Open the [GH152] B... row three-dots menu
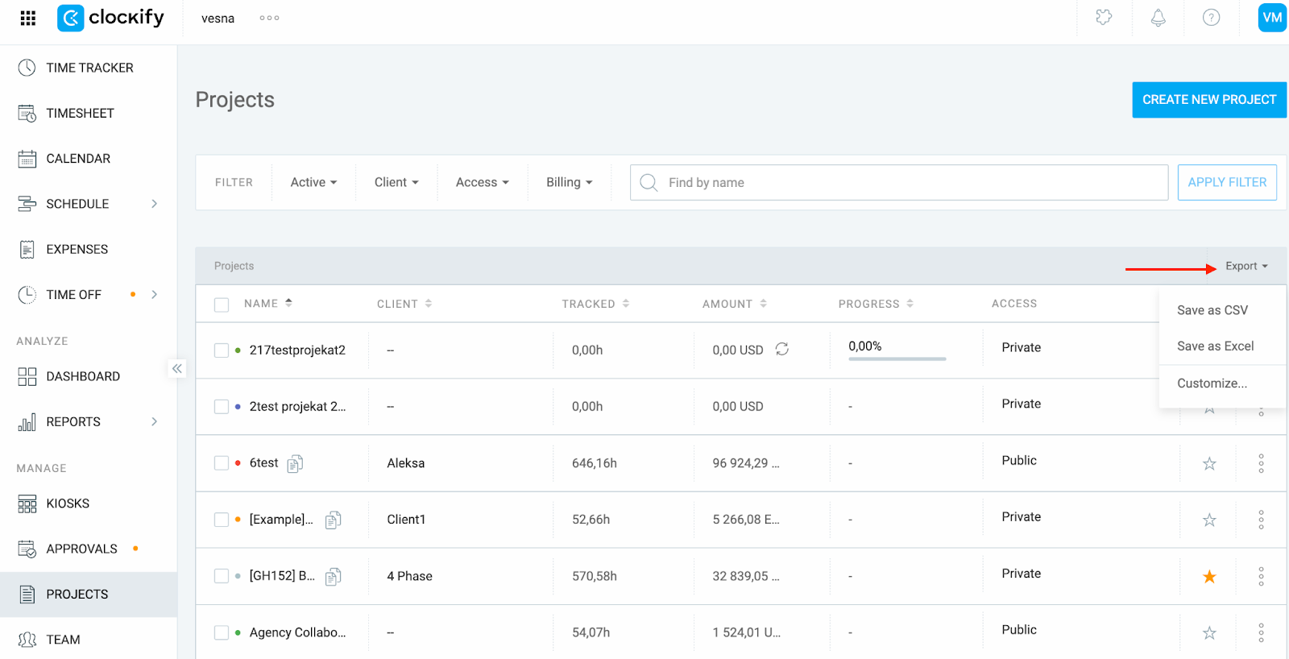 pos(1261,576)
